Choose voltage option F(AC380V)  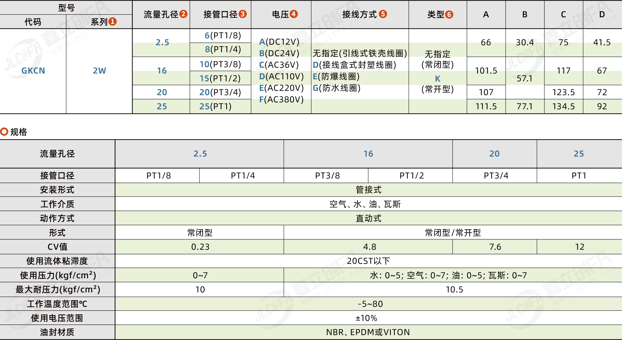281,99
